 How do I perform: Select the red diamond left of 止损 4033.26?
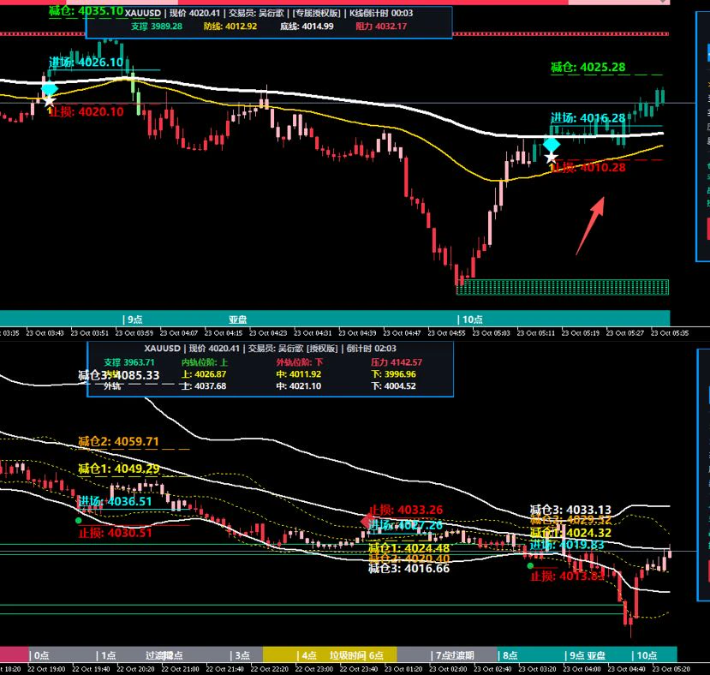pos(367,521)
